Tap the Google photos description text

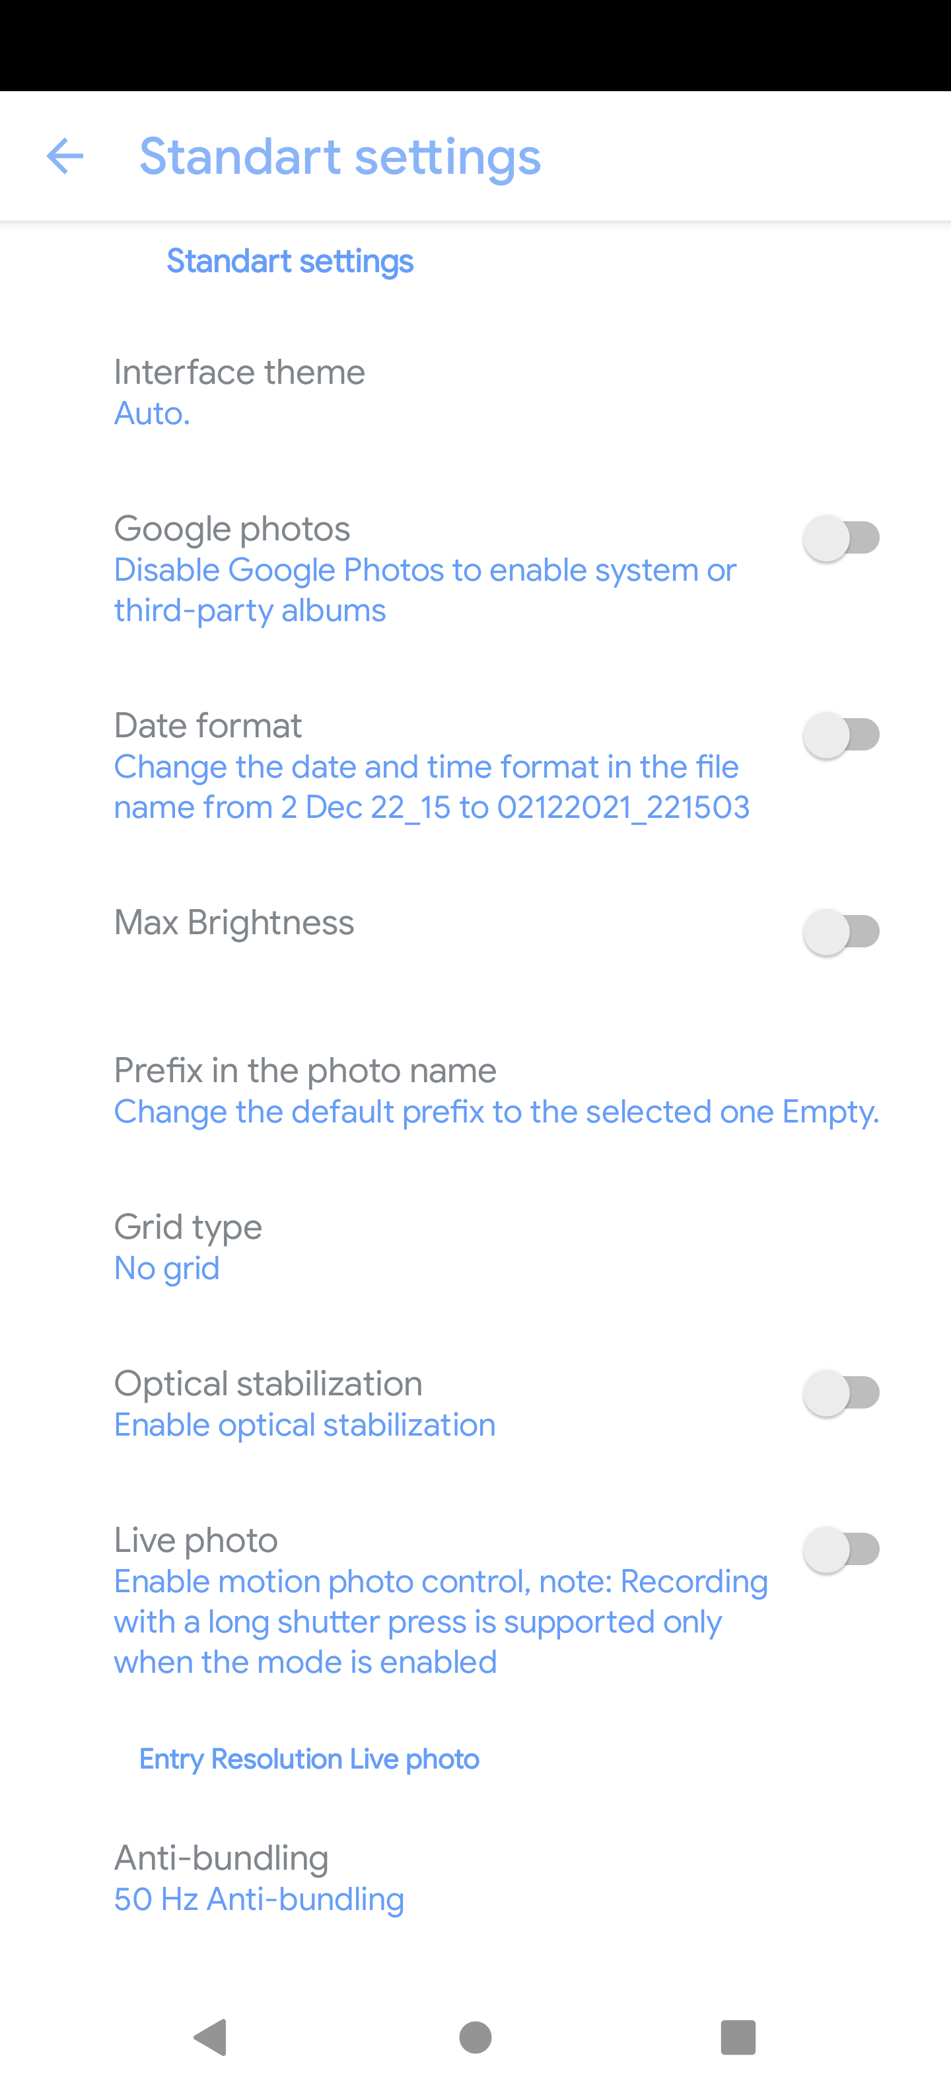pos(425,590)
